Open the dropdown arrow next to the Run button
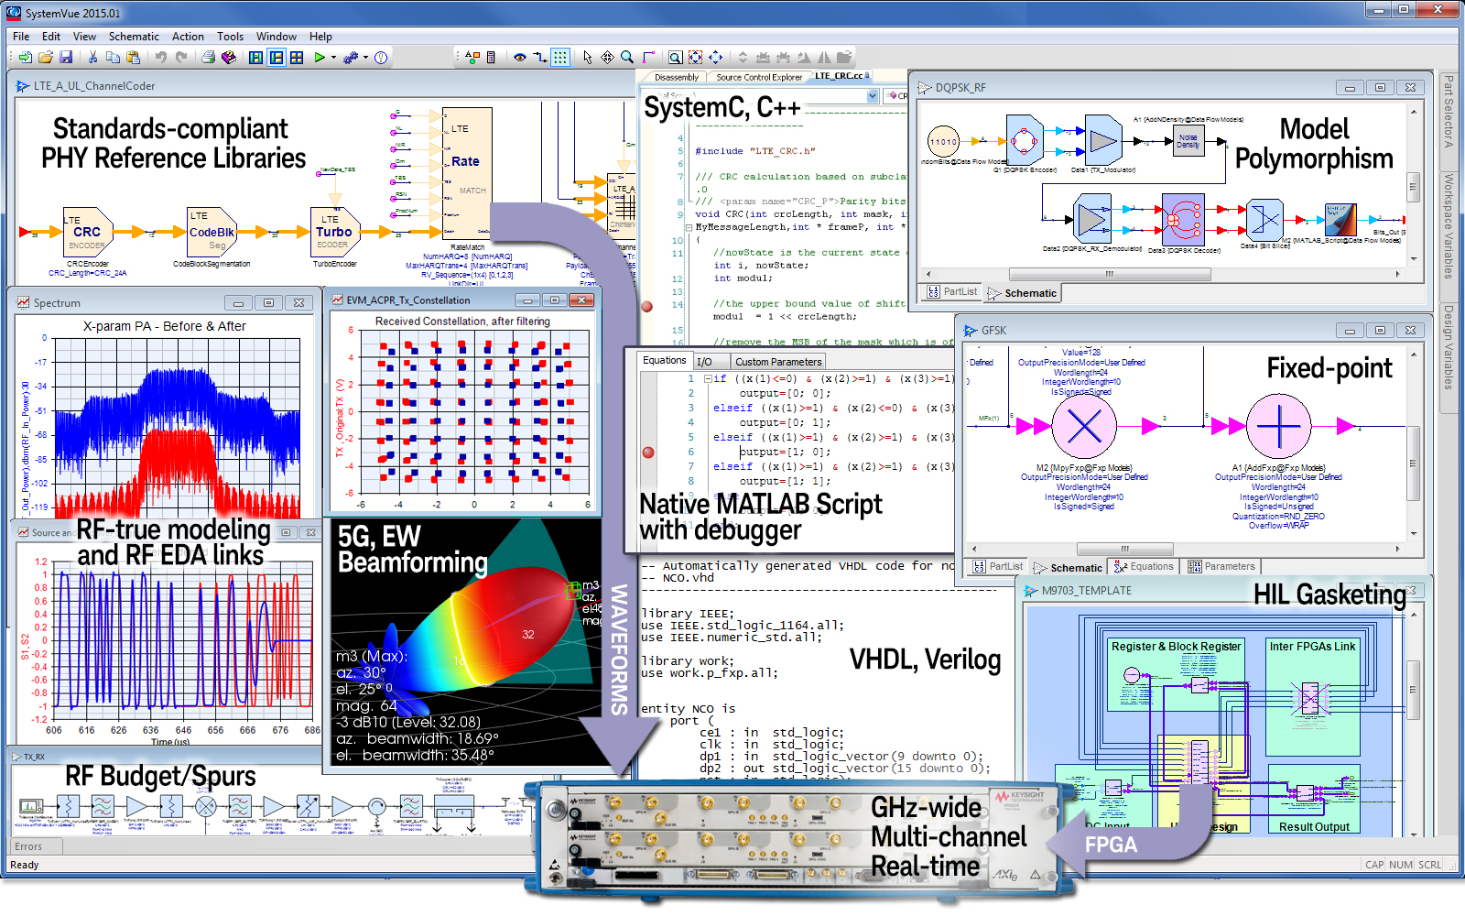 (333, 57)
